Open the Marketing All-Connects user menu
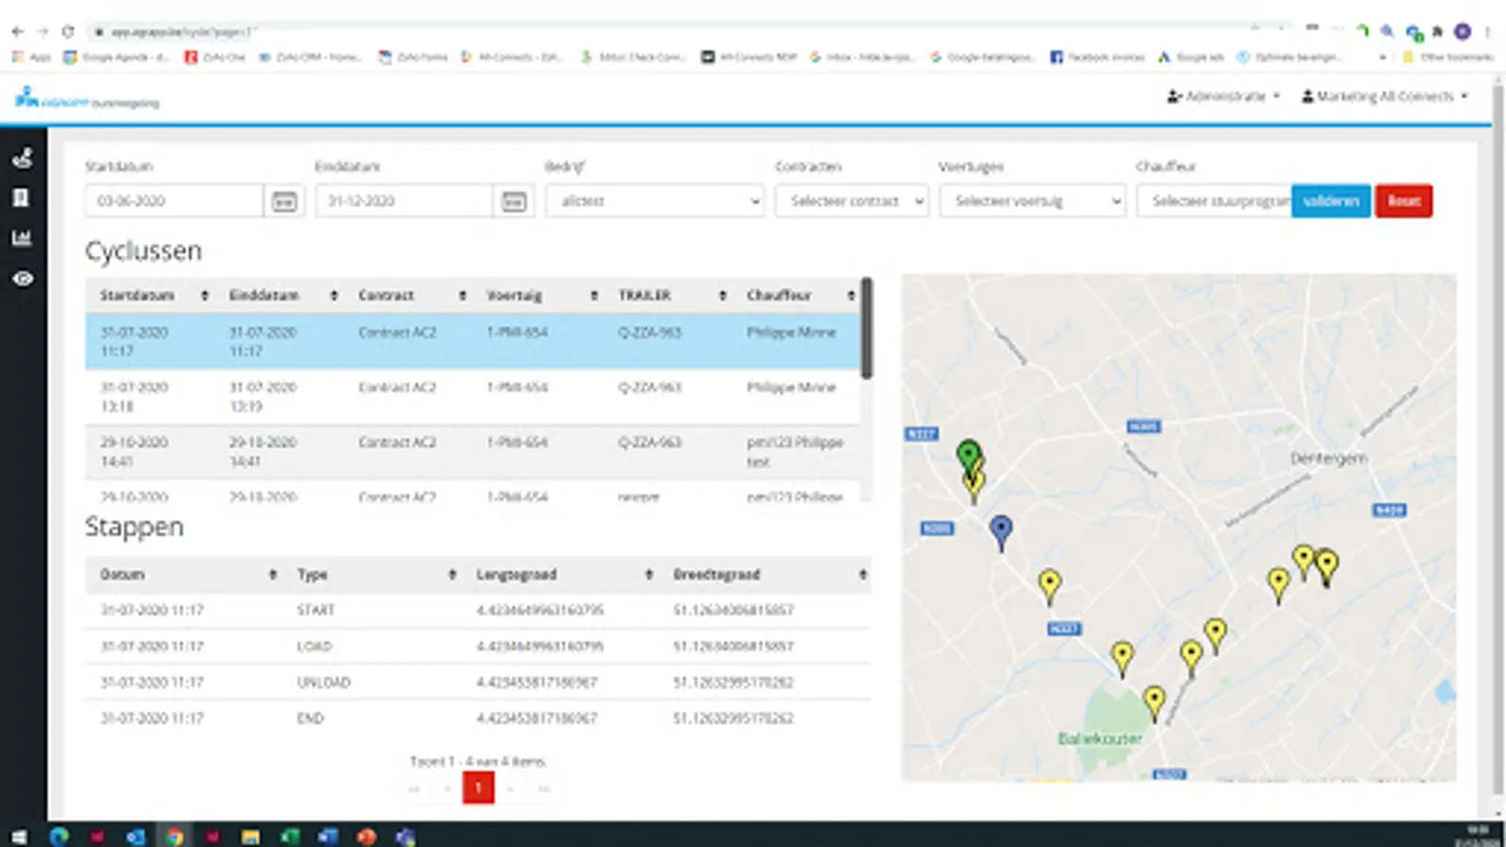The height and width of the screenshot is (847, 1506). 1385,96
